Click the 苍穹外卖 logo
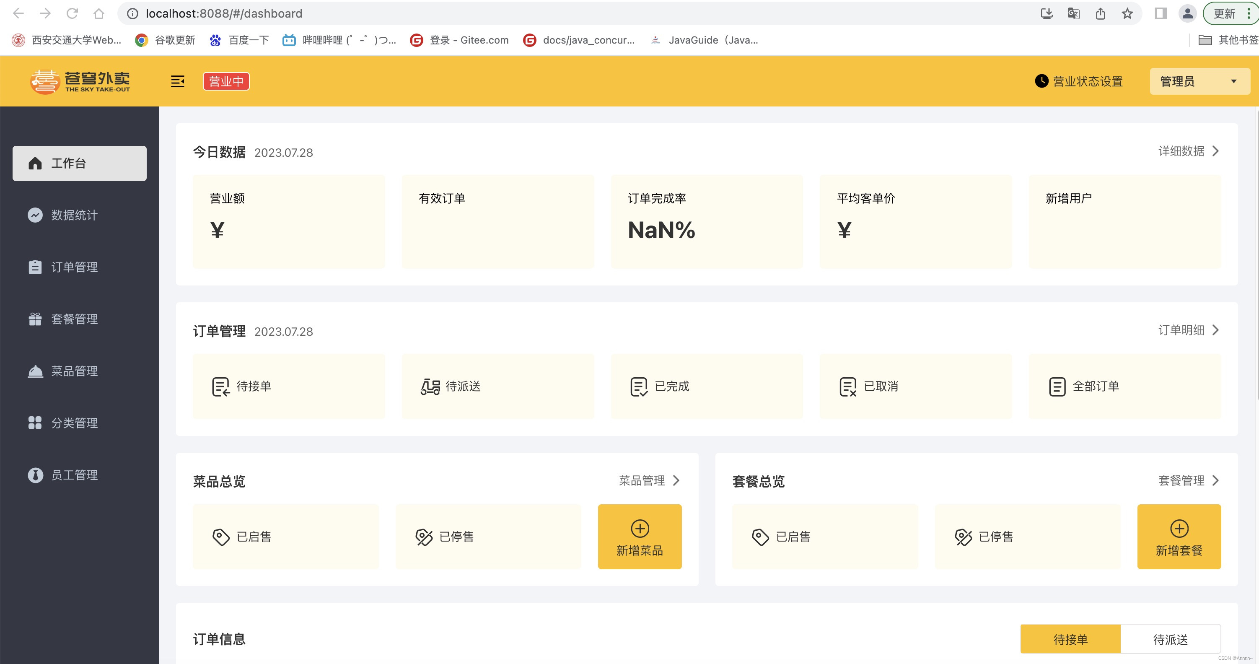The height and width of the screenshot is (664, 1259). (80, 81)
